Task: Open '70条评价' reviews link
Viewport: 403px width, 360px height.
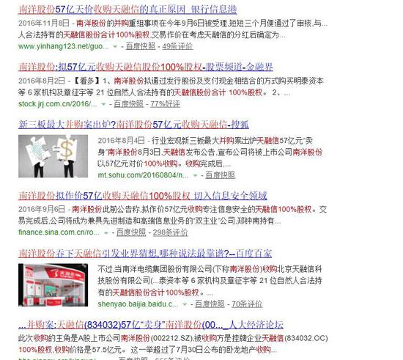Action: pyautogui.click(x=247, y=304)
